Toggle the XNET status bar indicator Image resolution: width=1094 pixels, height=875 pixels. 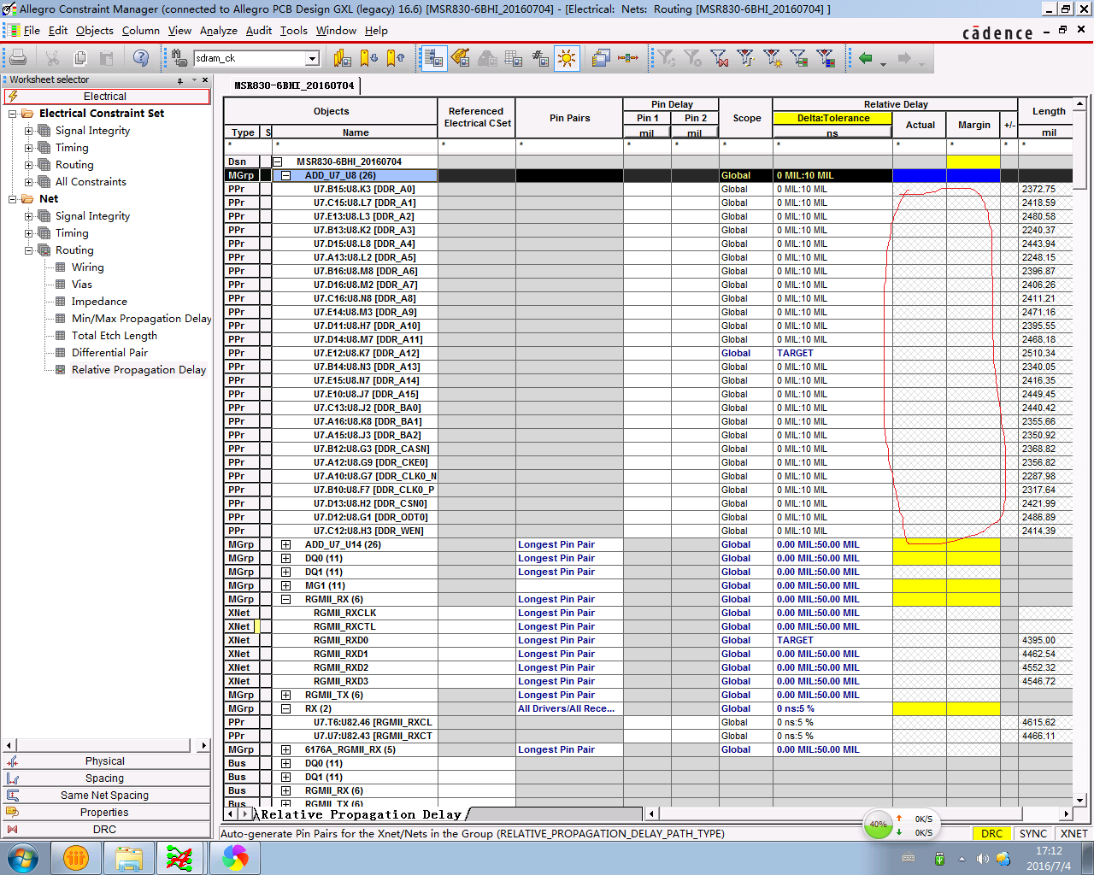pyautogui.click(x=1073, y=833)
